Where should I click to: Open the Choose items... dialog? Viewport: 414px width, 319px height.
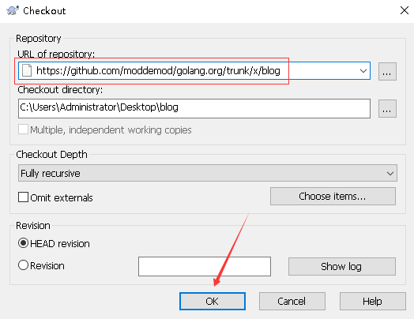[x=333, y=197]
